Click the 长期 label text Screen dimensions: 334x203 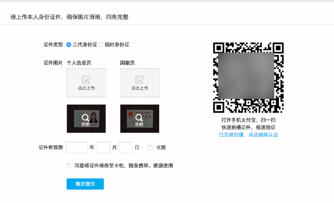pos(161,147)
